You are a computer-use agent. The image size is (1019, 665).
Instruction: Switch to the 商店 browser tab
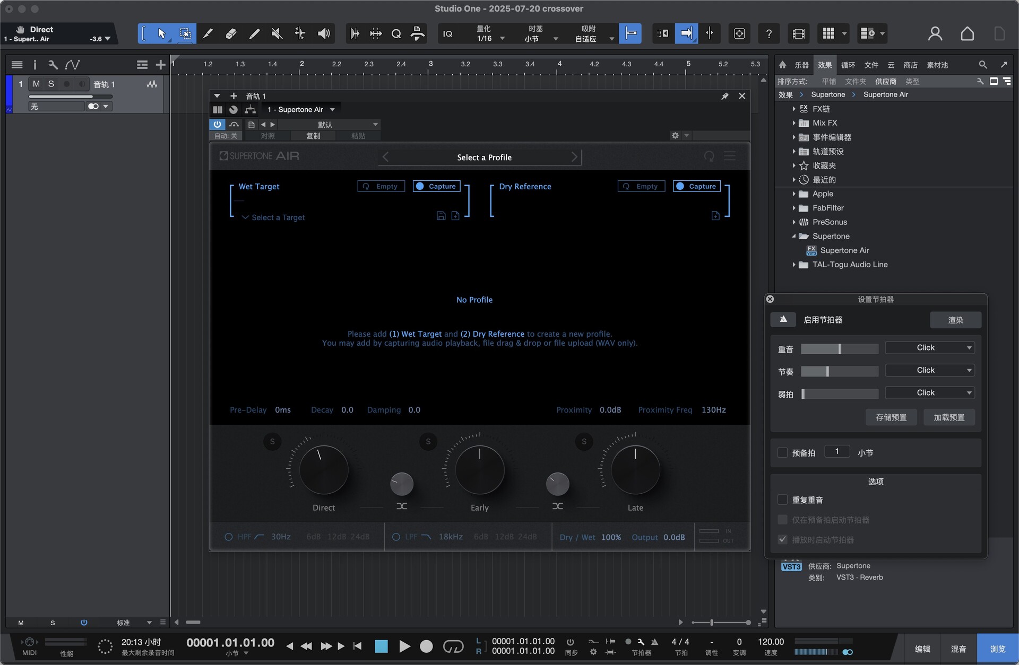pos(911,65)
